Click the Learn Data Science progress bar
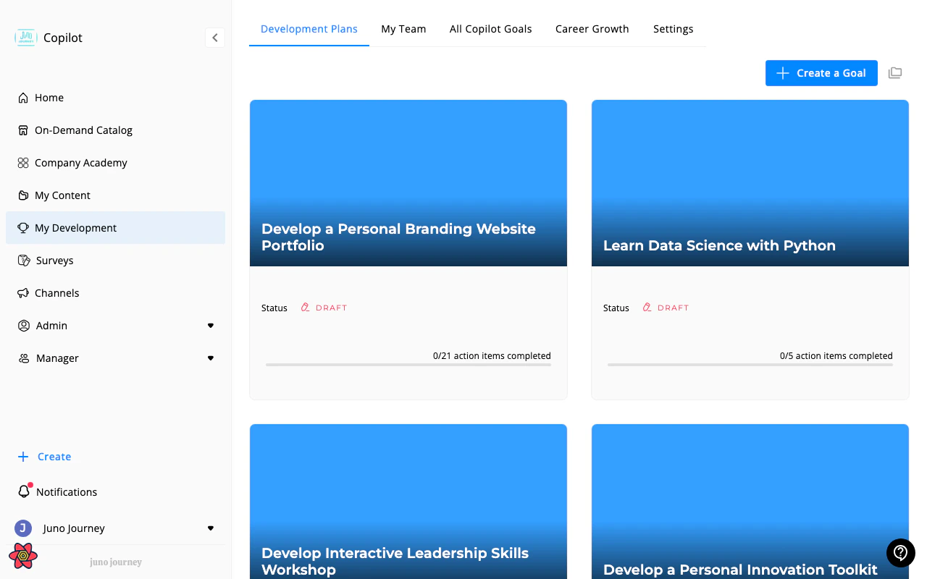 click(750, 365)
